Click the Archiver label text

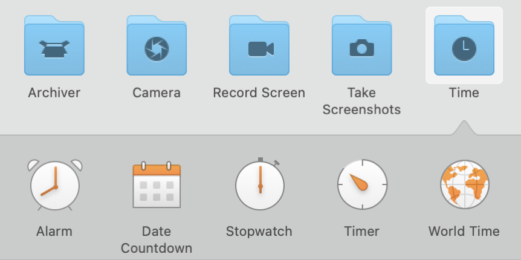coord(54,93)
